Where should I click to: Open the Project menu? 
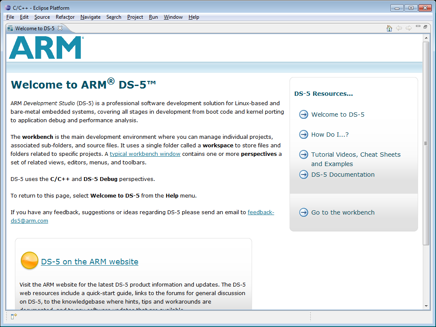[x=135, y=17]
